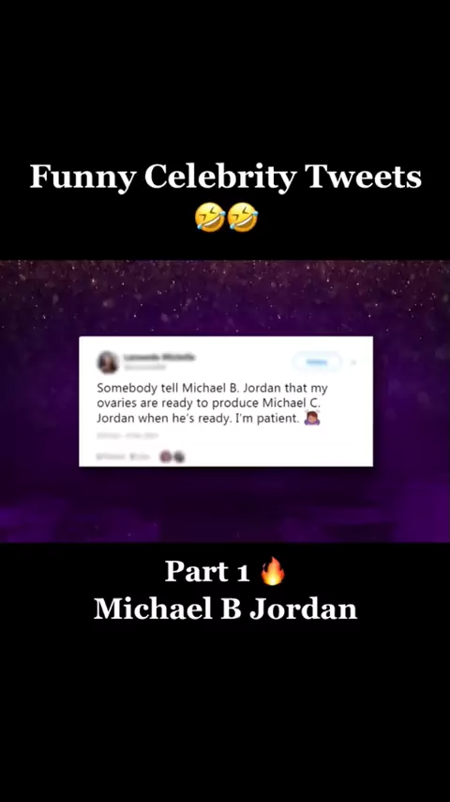Click the tweet author's profile avatar

coord(108,362)
